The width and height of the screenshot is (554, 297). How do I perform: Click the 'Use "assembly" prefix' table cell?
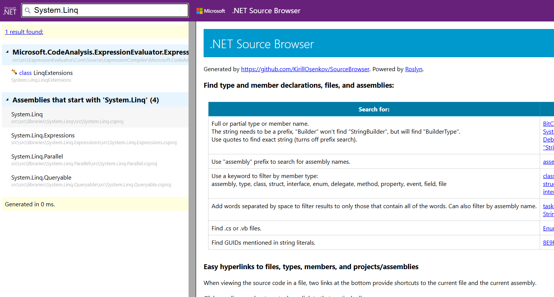pyautogui.click(x=374, y=161)
